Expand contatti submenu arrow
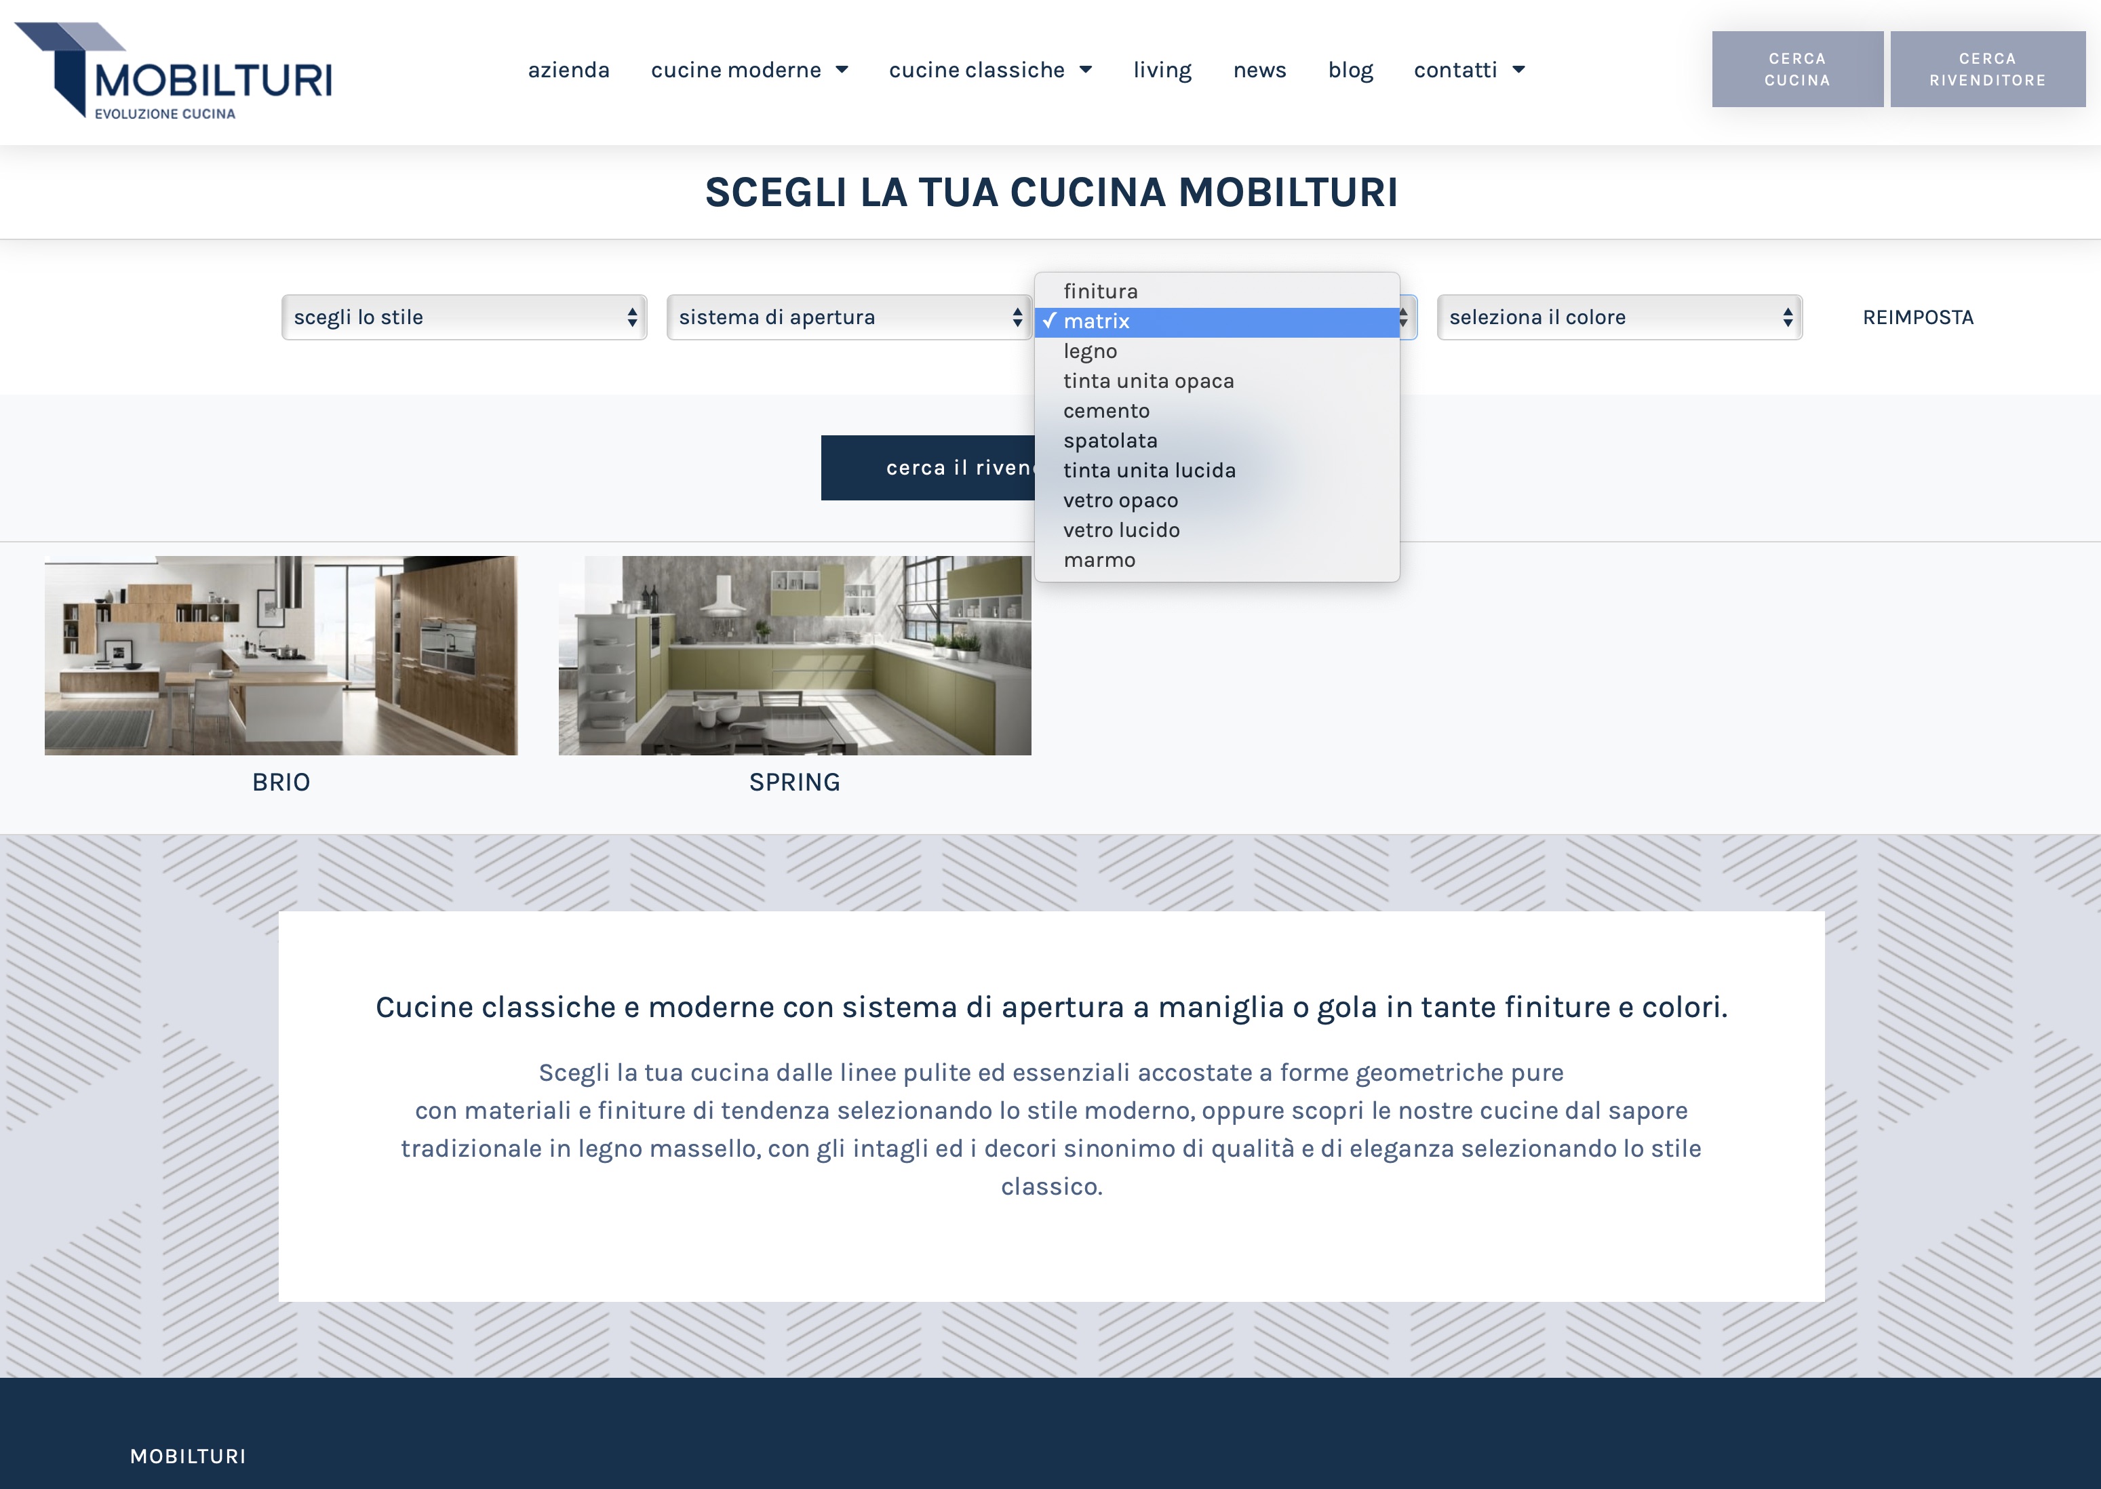This screenshot has width=2101, height=1489. (1518, 70)
